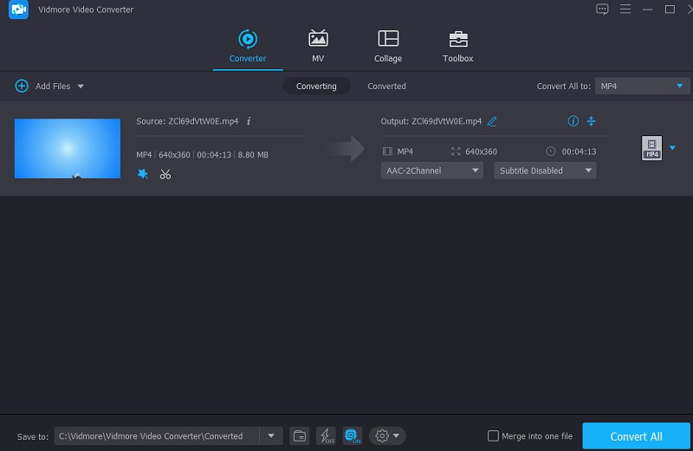Click the output media info icon
Viewport: 693px width, 451px height.
tap(573, 120)
